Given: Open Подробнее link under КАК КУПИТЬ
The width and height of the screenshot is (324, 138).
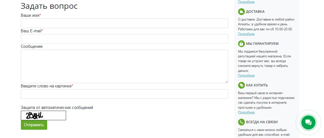Looking at the screenshot, I should (x=246, y=112).
